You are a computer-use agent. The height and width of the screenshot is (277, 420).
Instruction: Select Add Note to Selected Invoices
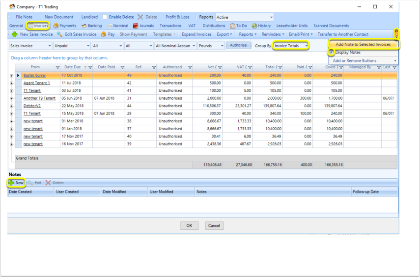(363, 44)
